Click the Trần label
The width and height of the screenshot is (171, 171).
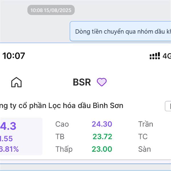click(146, 124)
